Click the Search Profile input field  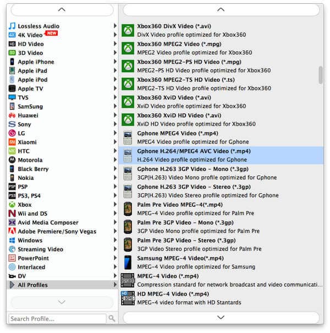click(x=57, y=318)
